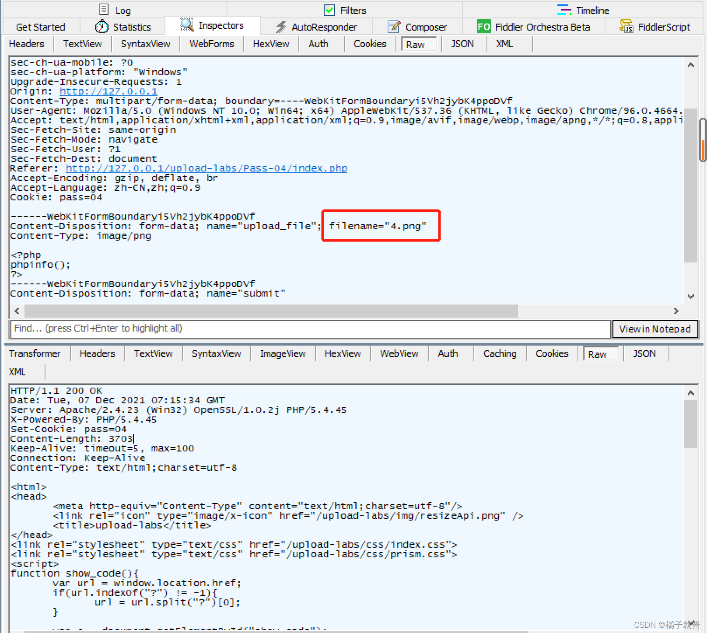This screenshot has height=633, width=707.
Task: Open the response Caching tab
Action: [x=500, y=353]
